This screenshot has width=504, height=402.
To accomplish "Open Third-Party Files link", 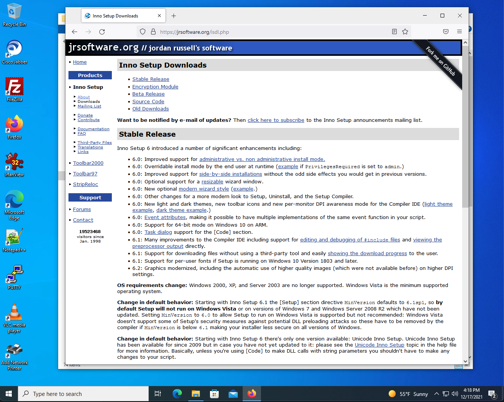I will coord(95,143).
